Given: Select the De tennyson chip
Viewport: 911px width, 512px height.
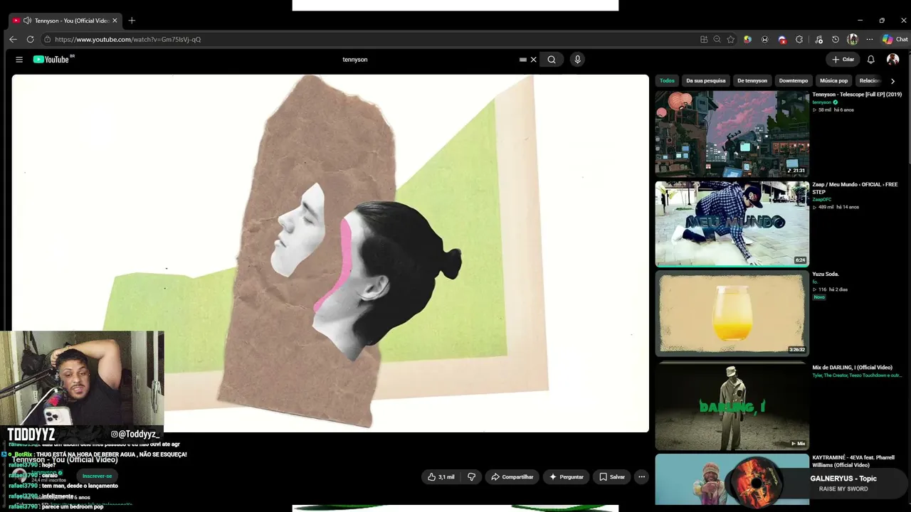Looking at the screenshot, I should [x=752, y=80].
